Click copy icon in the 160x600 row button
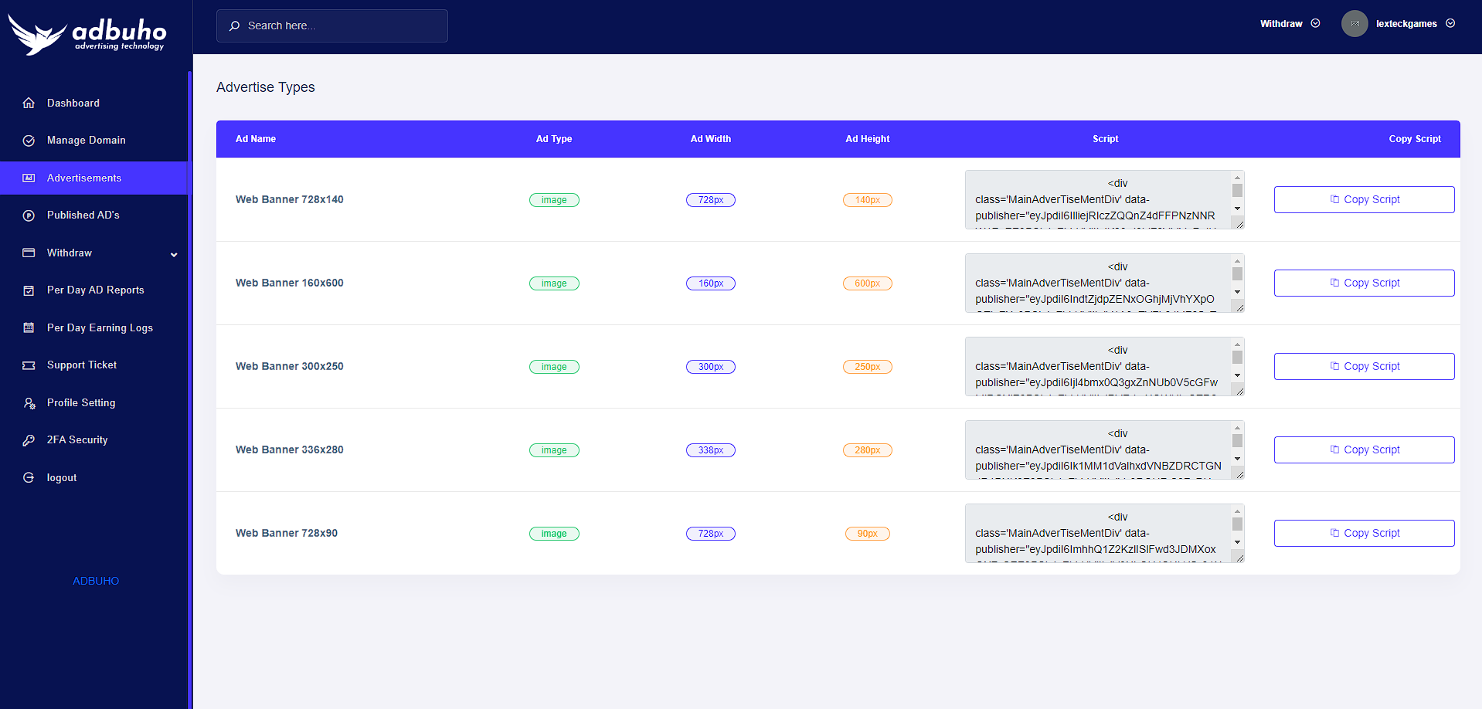Viewport: 1482px width, 709px height. [1334, 283]
